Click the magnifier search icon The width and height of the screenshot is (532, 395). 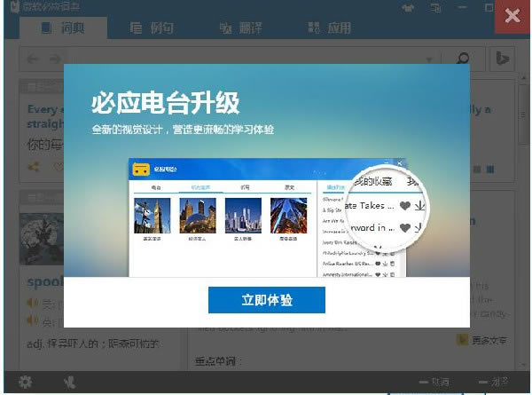463,59
